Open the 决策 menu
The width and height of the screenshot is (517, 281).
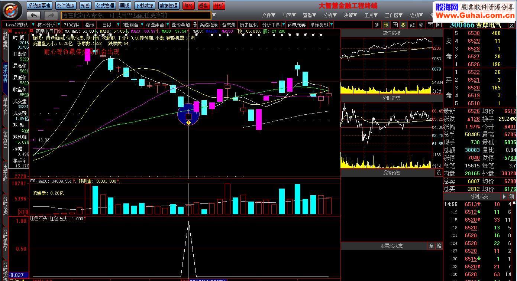click(350, 15)
